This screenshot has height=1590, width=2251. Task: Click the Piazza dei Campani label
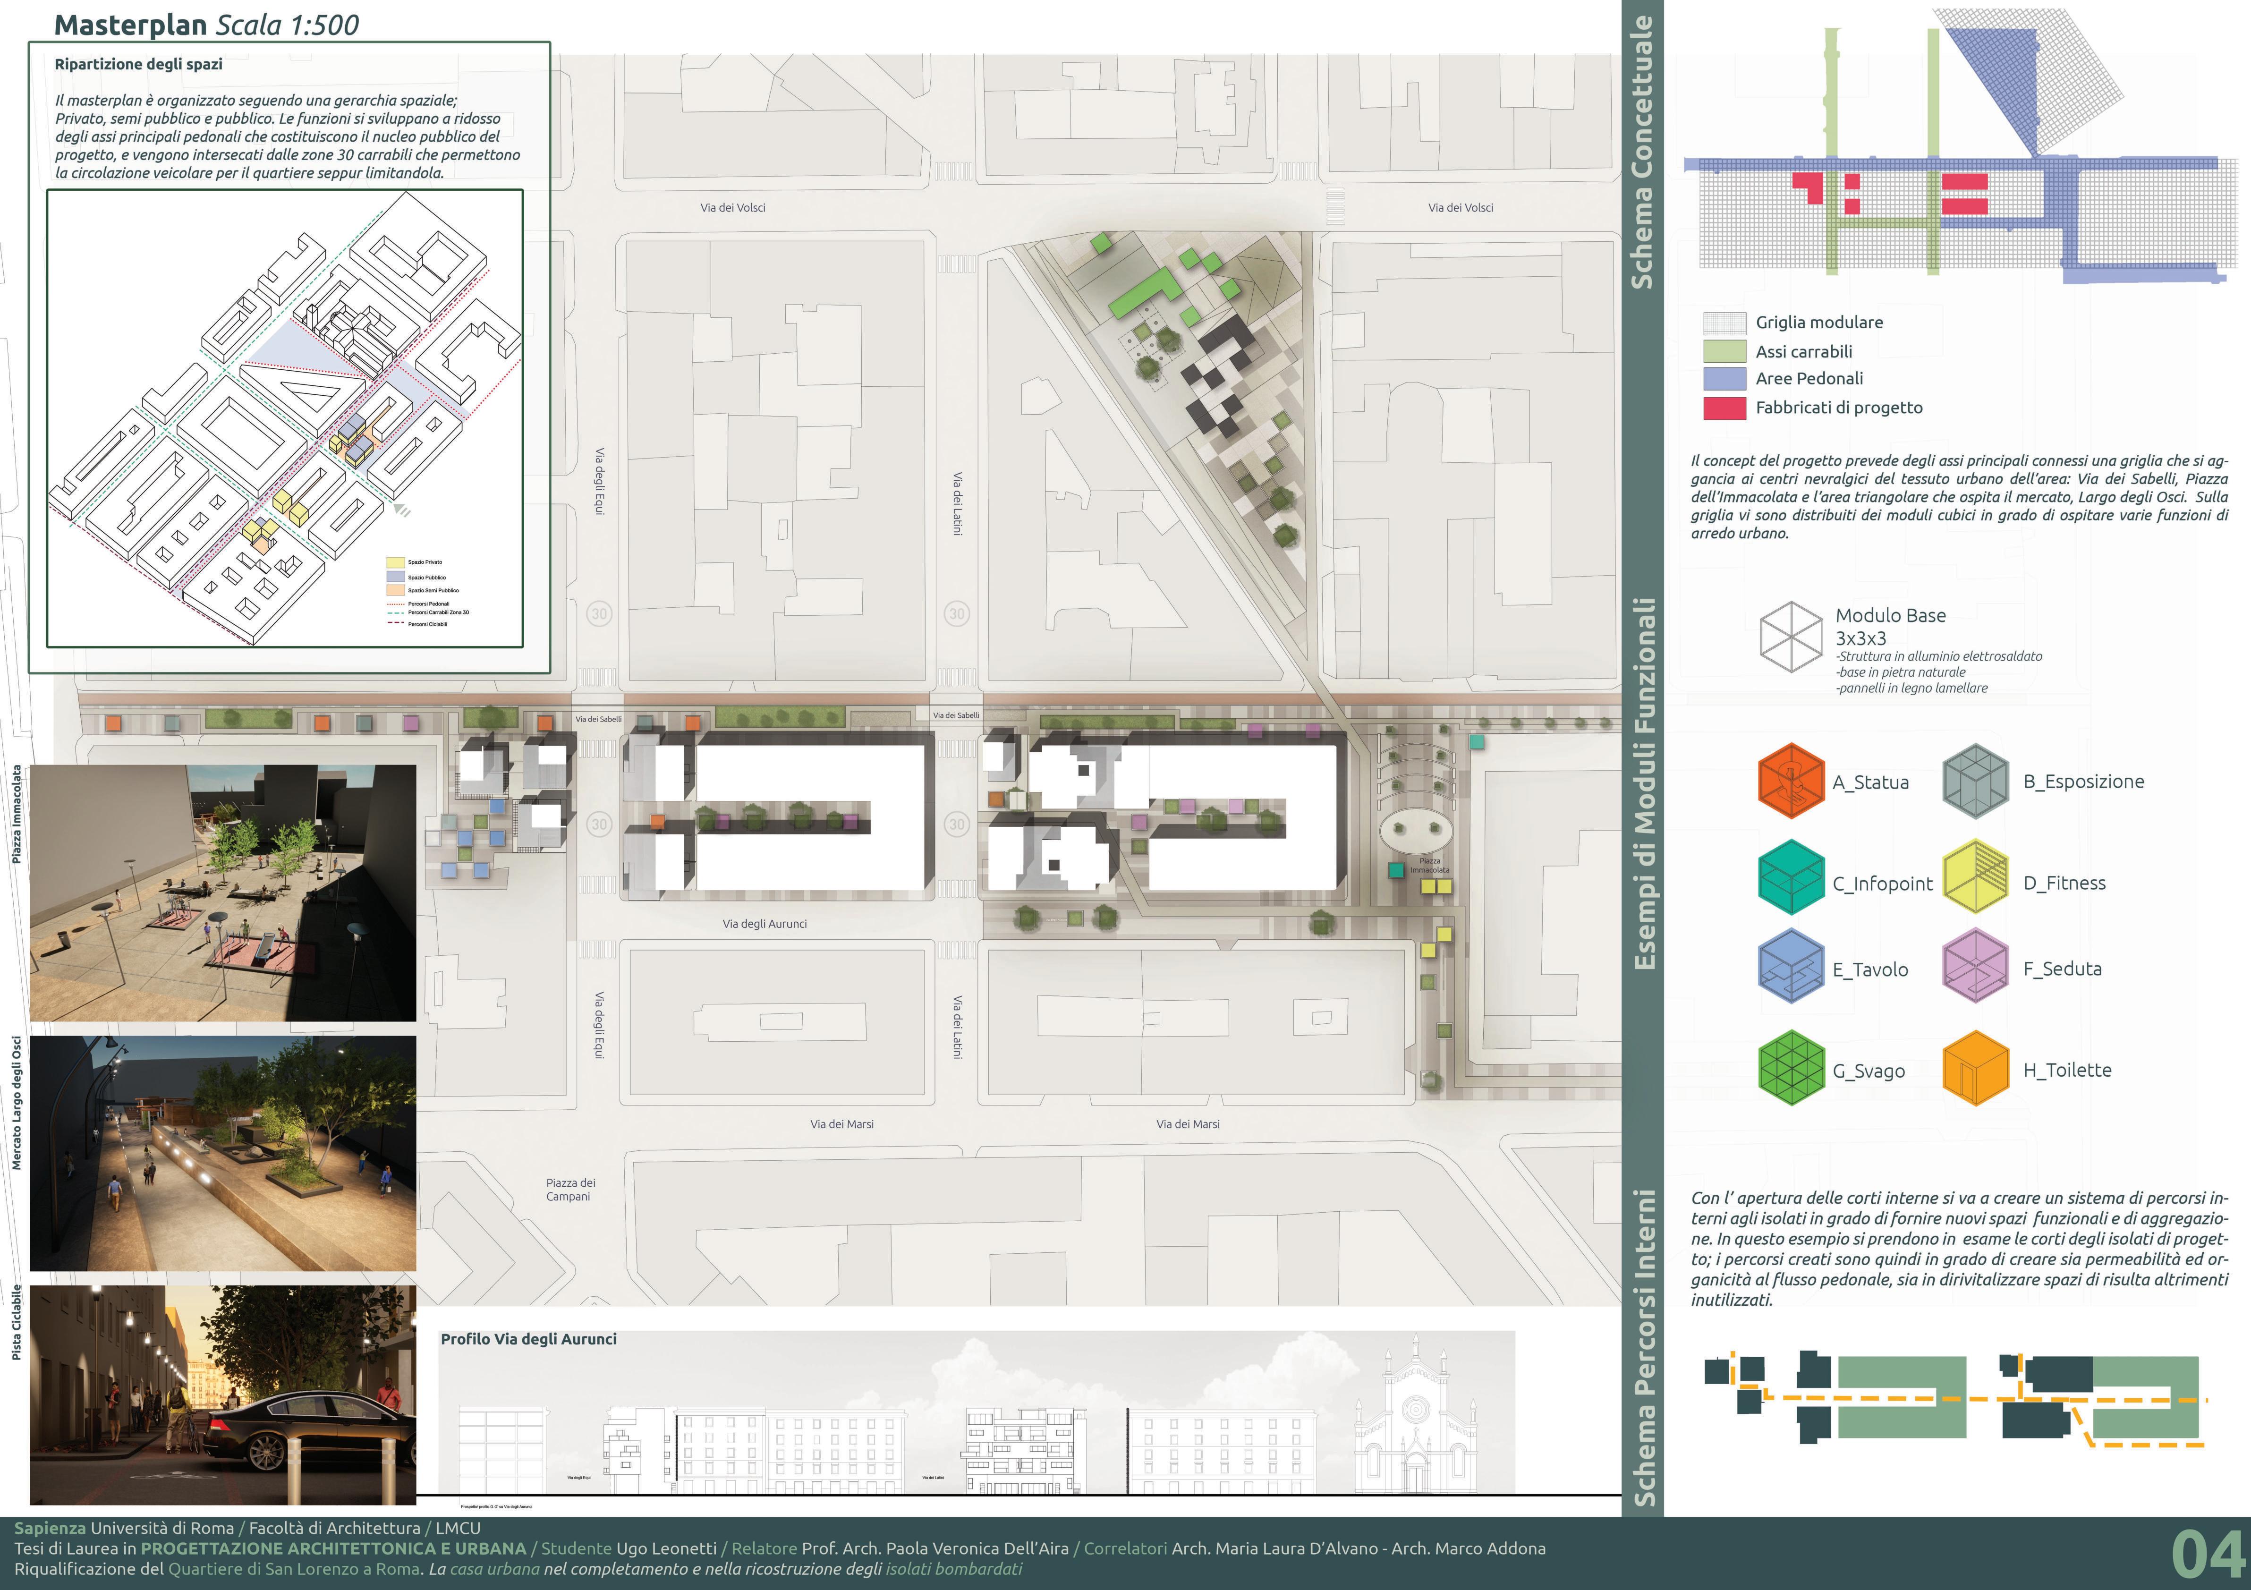point(570,1189)
